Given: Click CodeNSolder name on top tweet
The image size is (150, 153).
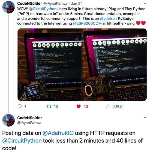Looking at the screenshot, I should (30, 4).
